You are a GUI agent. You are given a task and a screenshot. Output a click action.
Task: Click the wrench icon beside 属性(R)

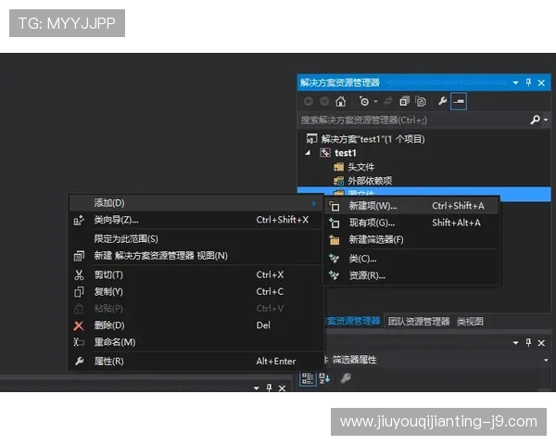79,362
